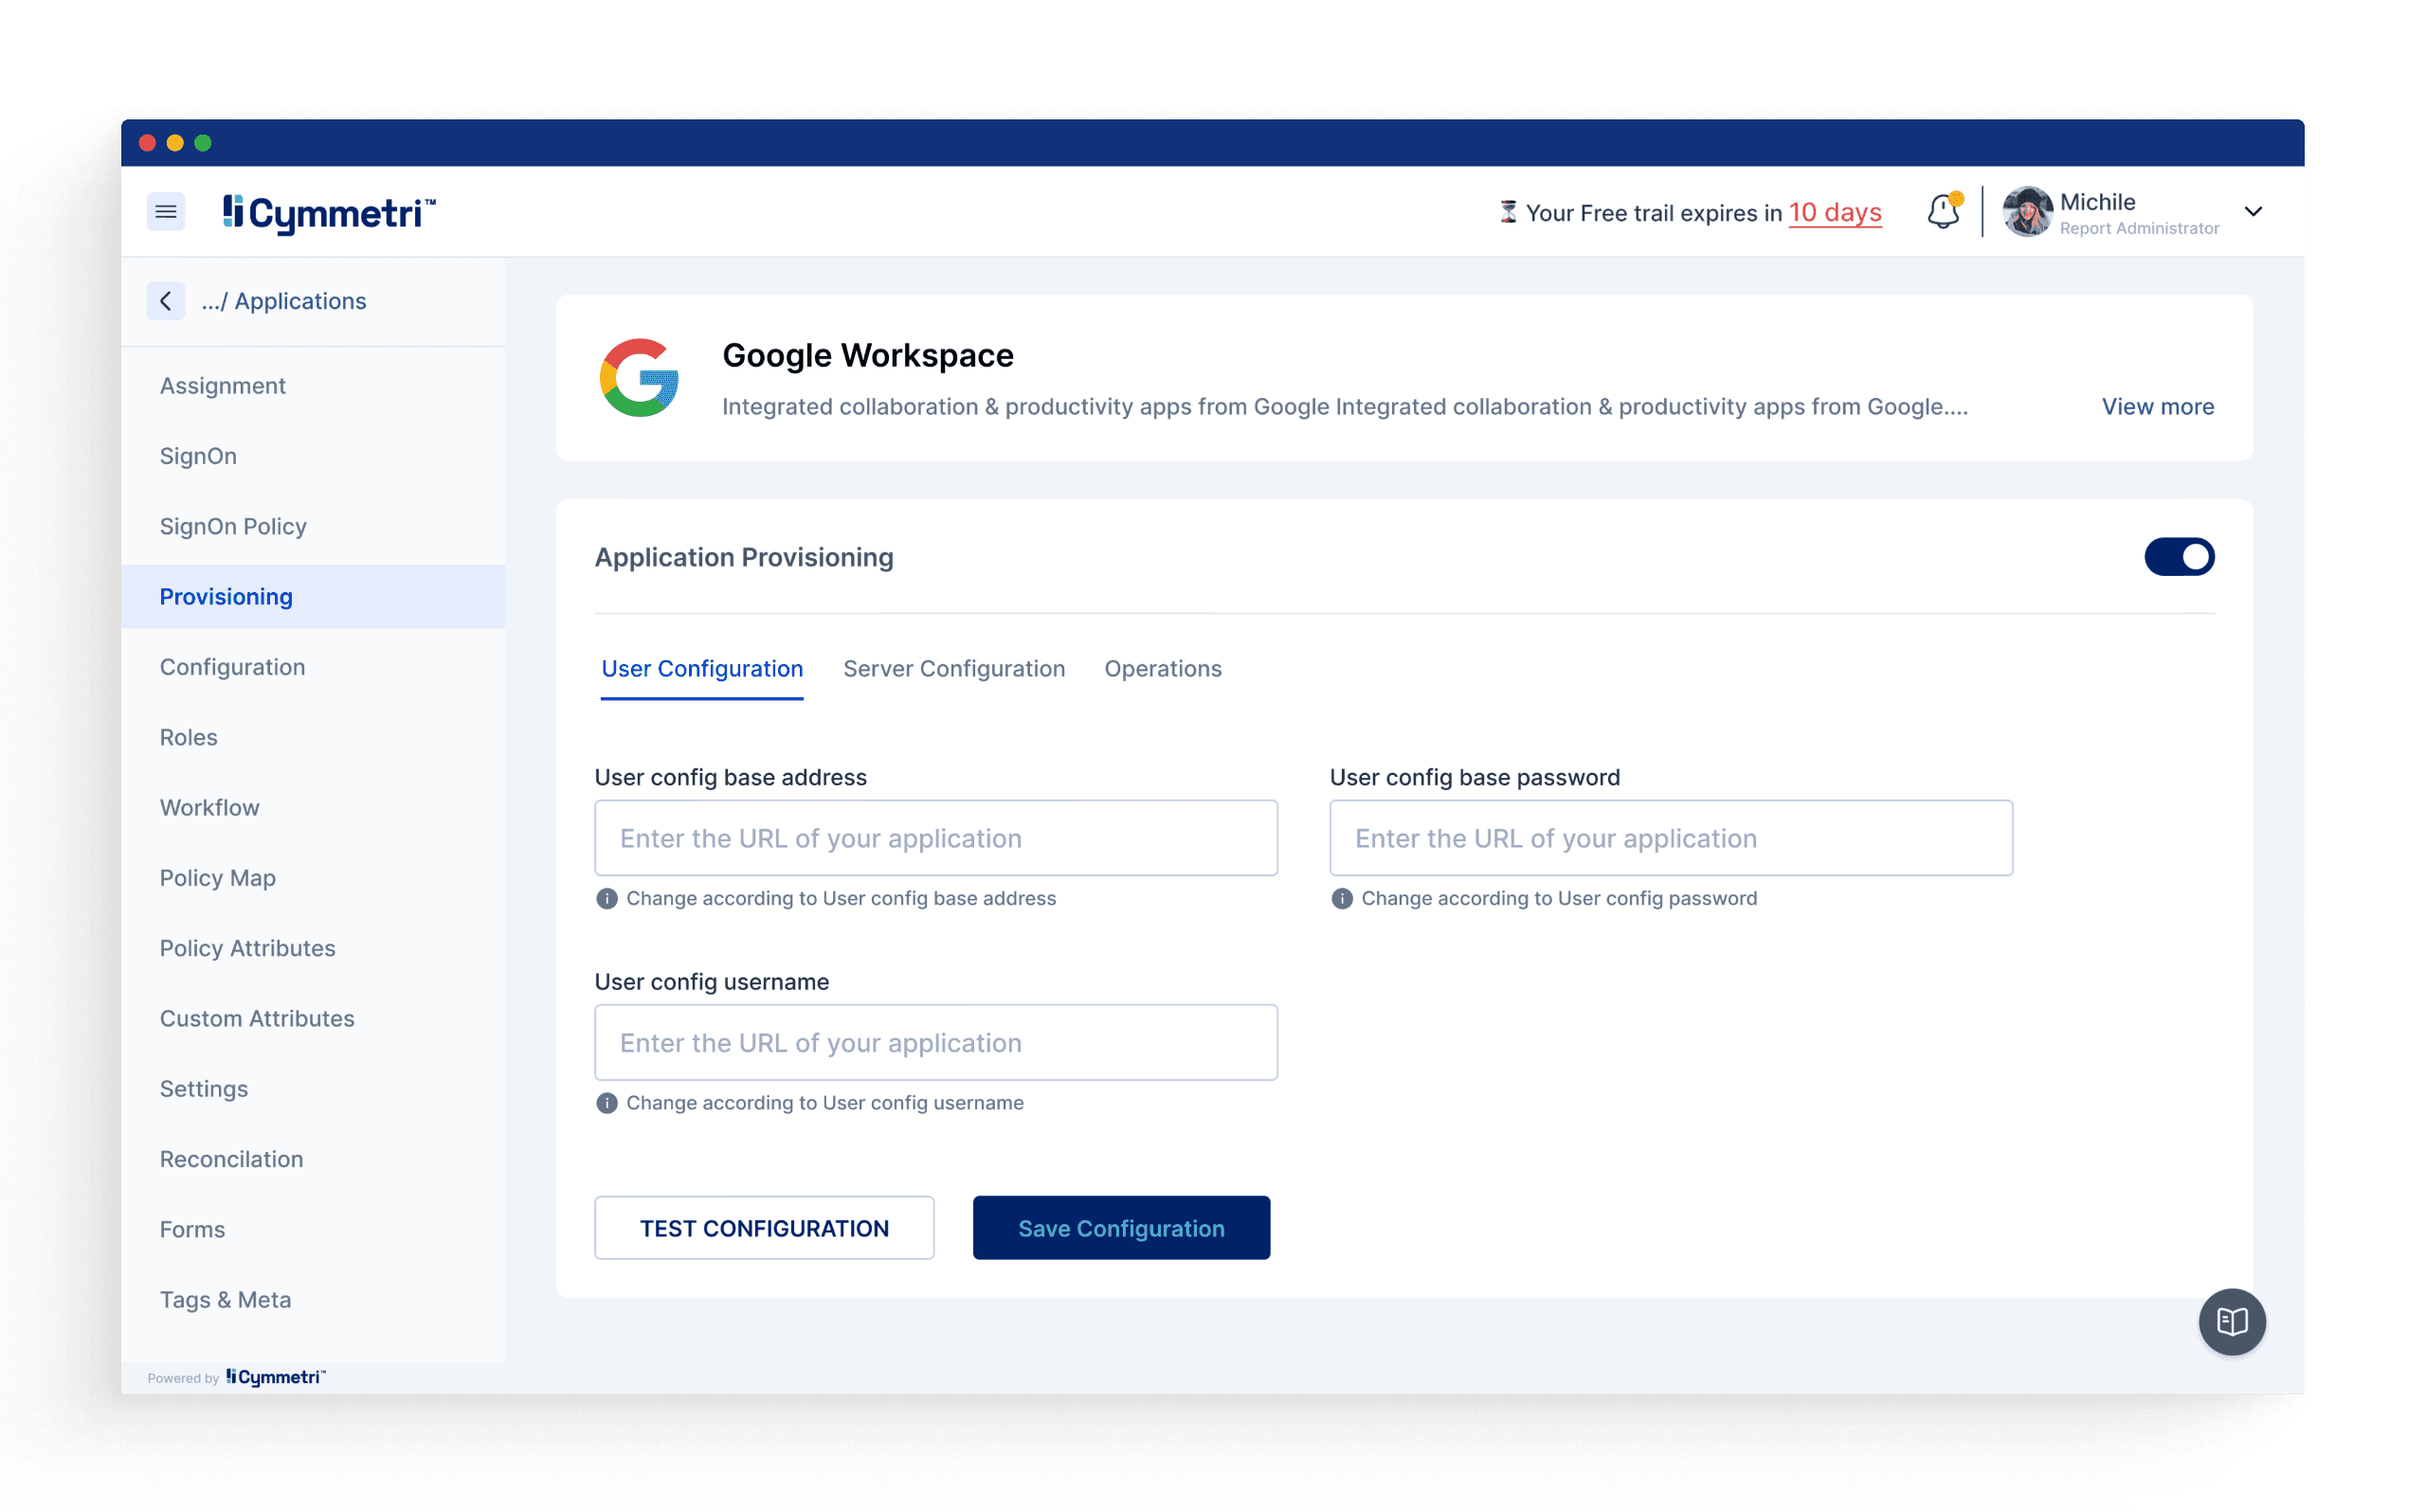The height and width of the screenshot is (1512, 2426).
Task: Expand the user account dropdown chevron
Action: [2253, 212]
